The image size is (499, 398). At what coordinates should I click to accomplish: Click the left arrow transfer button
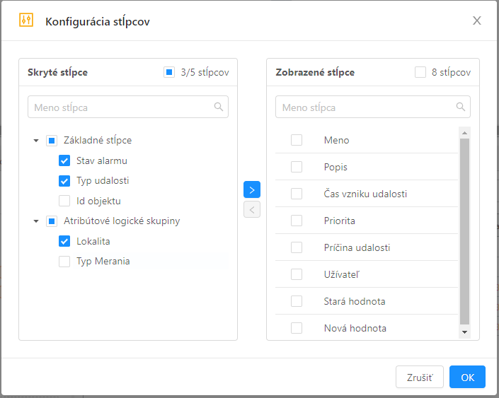point(252,209)
